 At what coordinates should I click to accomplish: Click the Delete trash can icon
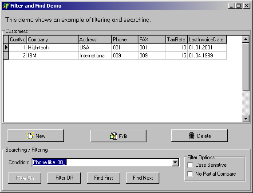[x=191, y=136]
